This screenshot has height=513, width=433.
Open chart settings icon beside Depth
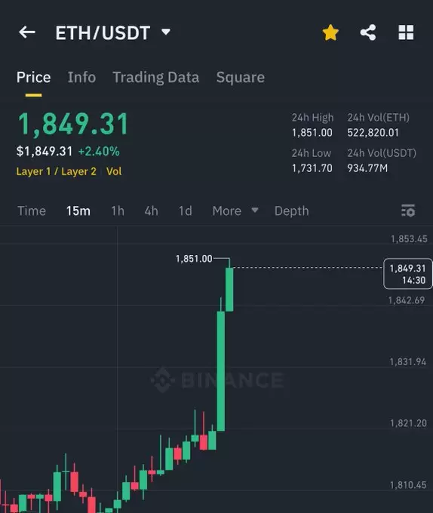408,210
